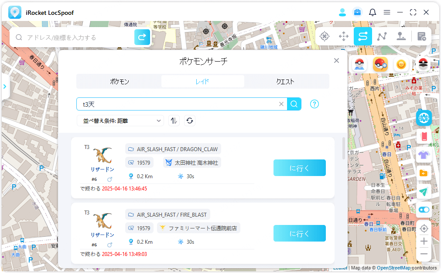Open the hamburger menu in title bar
Image resolution: width=441 pixels, height=273 pixels.
(387, 12)
